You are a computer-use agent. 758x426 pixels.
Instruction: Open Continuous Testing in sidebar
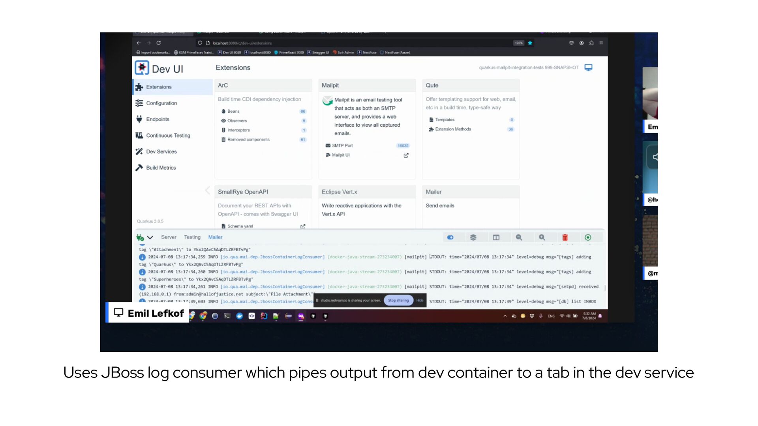(x=173, y=135)
